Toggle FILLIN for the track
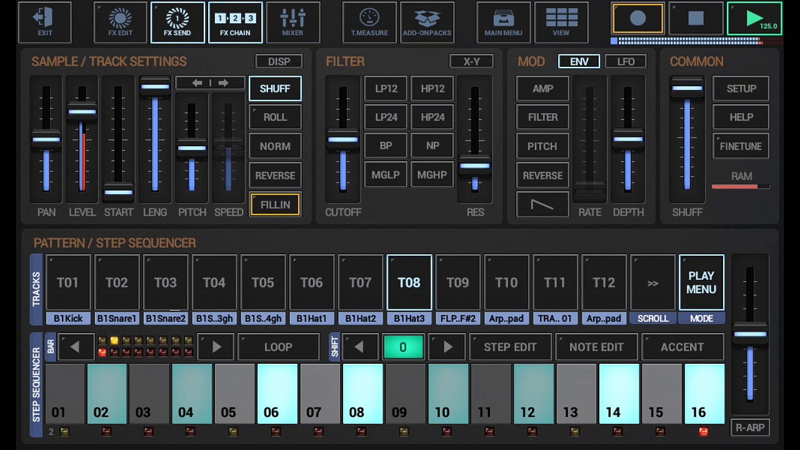Image resolution: width=800 pixels, height=450 pixels. [275, 205]
